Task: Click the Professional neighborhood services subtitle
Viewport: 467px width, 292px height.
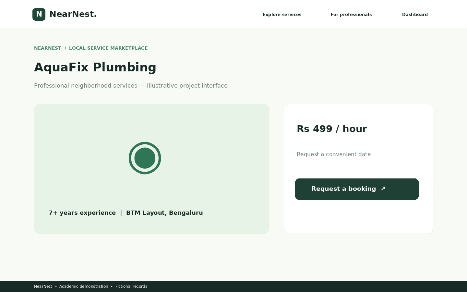Action: pos(131,86)
